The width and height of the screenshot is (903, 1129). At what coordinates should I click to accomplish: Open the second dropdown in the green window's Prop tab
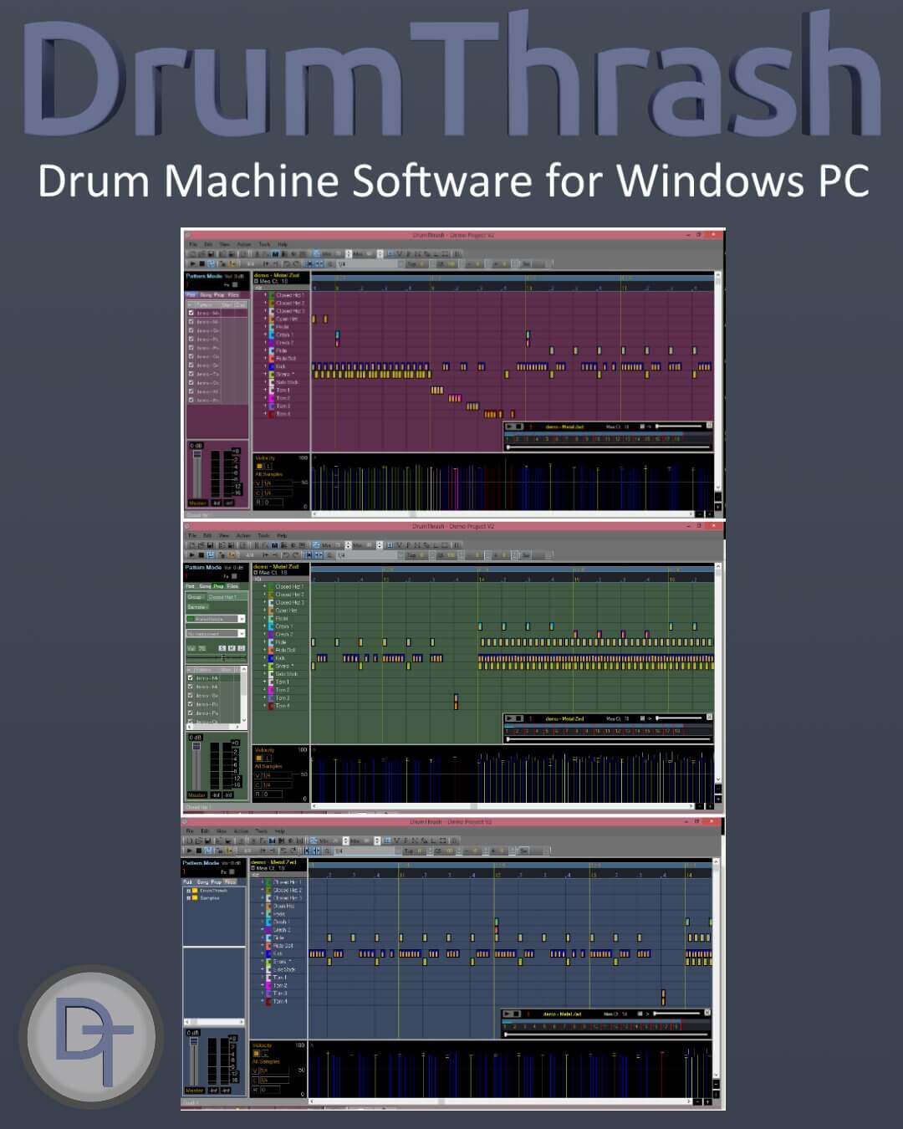pyautogui.click(x=242, y=634)
